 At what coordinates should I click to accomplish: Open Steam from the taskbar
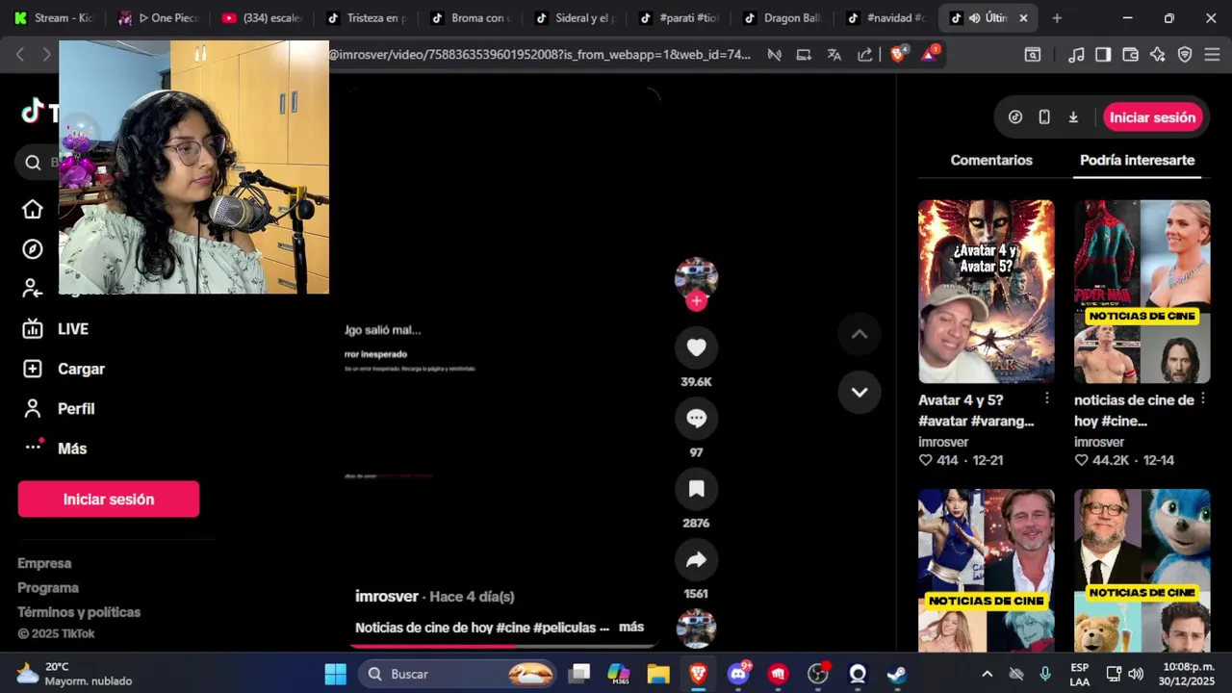coord(896,674)
